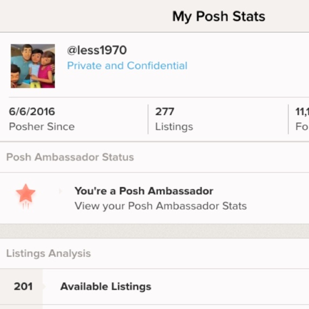This screenshot has width=309, height=309.
Task: Click the partially visible followers count
Action: (302, 112)
